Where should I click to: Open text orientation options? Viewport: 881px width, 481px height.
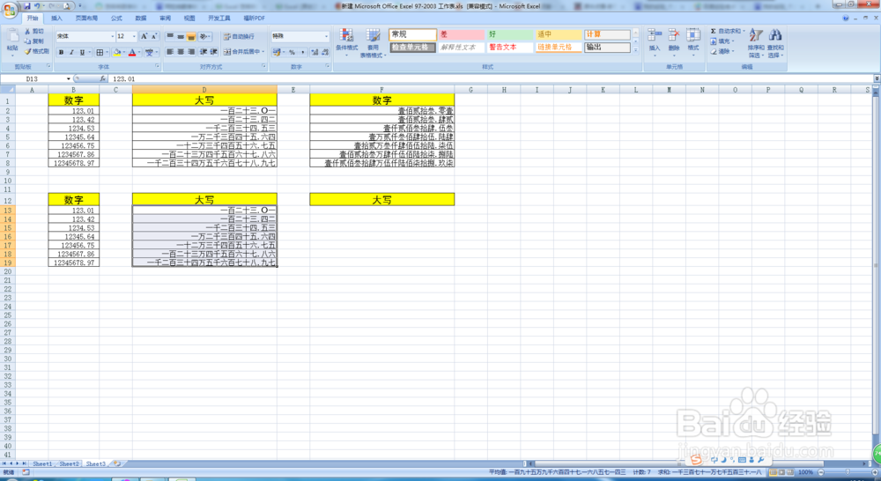(x=205, y=36)
